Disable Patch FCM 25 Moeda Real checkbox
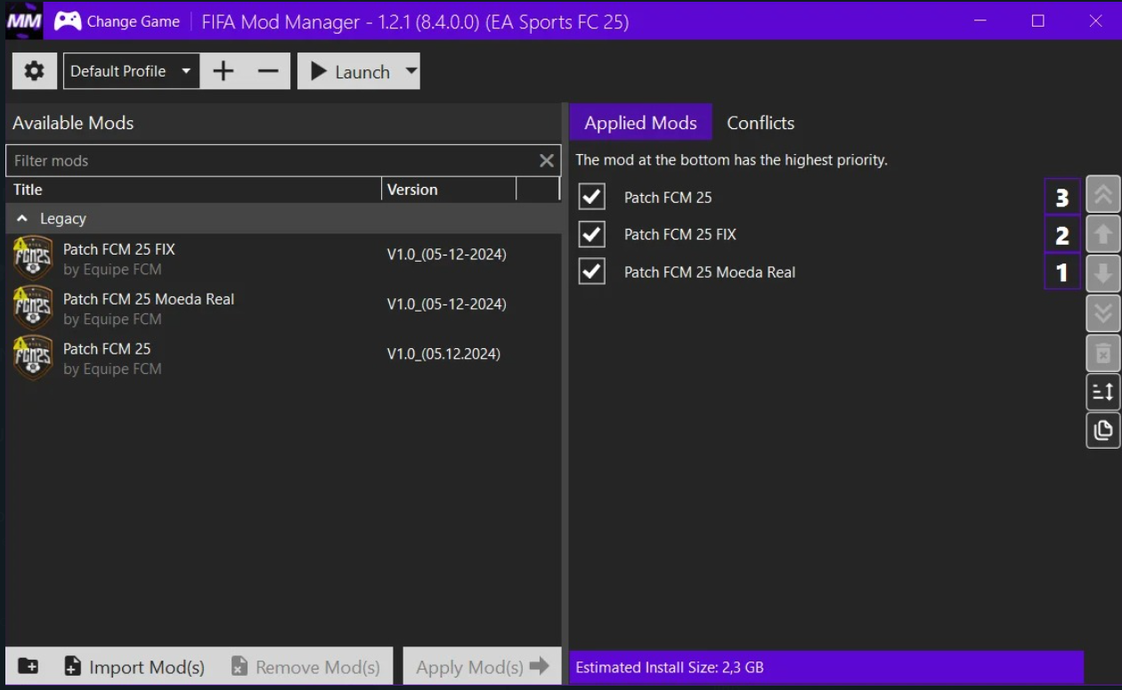This screenshot has height=690, width=1122. pyautogui.click(x=591, y=272)
